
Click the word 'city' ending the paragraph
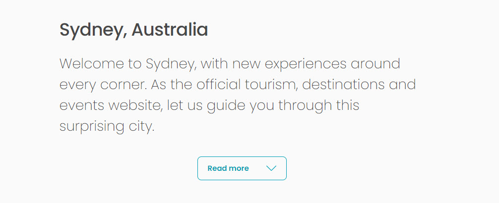(141, 127)
